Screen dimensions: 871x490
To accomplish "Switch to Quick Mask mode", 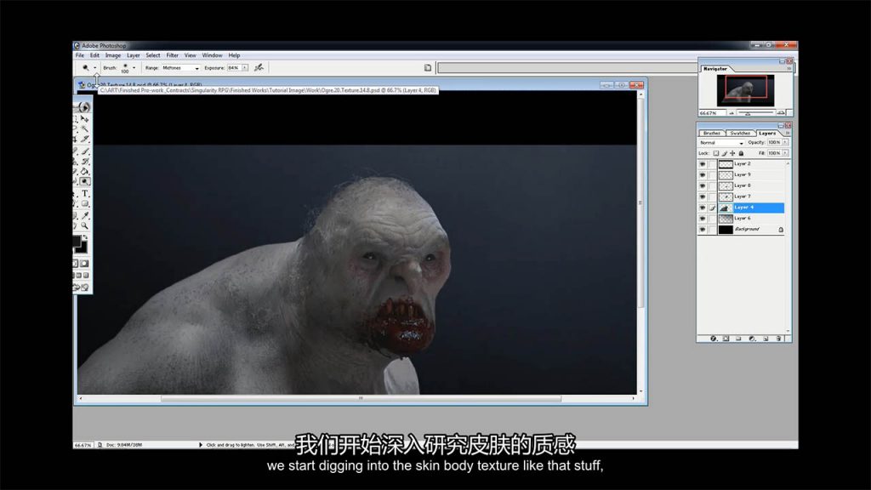I will point(84,264).
